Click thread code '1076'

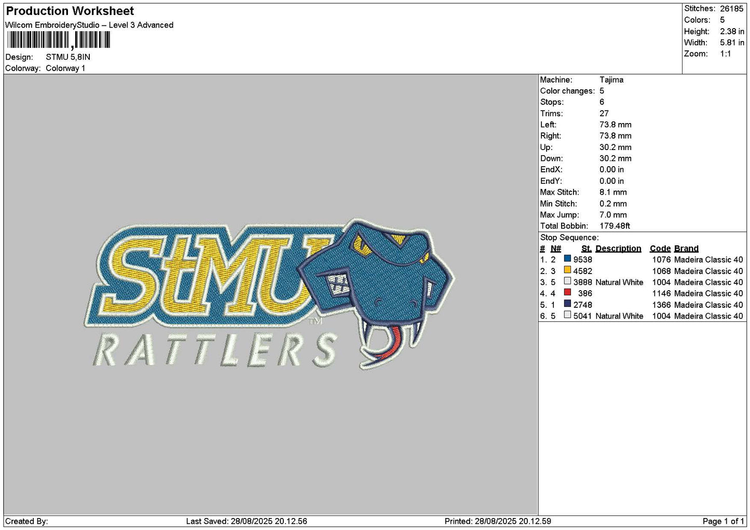coord(662,260)
